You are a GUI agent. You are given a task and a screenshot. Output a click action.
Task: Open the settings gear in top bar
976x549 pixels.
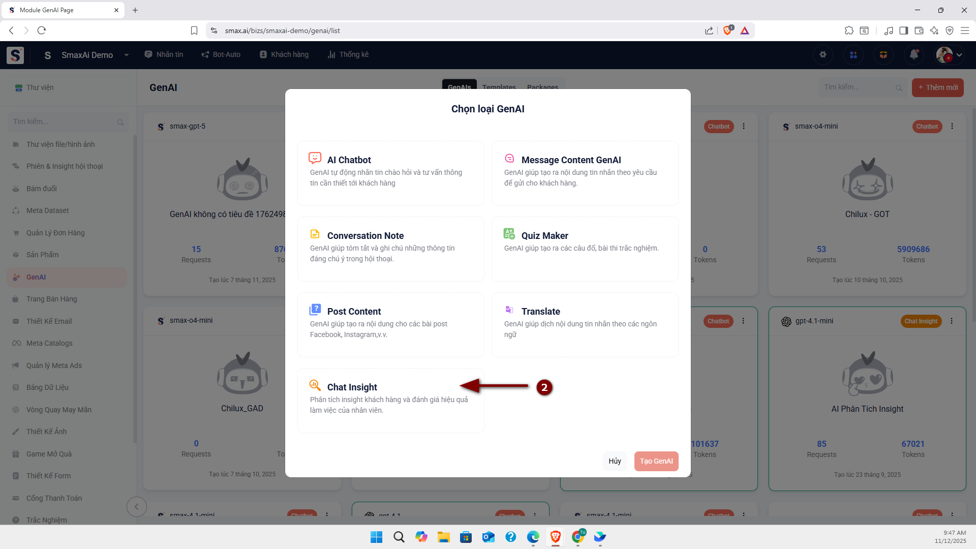(x=822, y=55)
